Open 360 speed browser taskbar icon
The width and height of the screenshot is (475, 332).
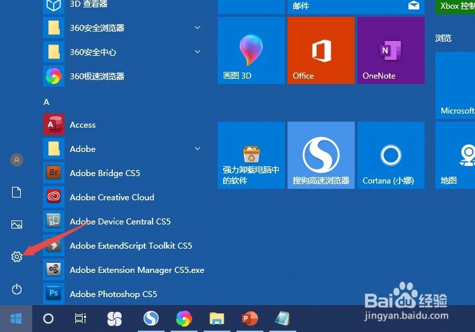click(x=184, y=319)
